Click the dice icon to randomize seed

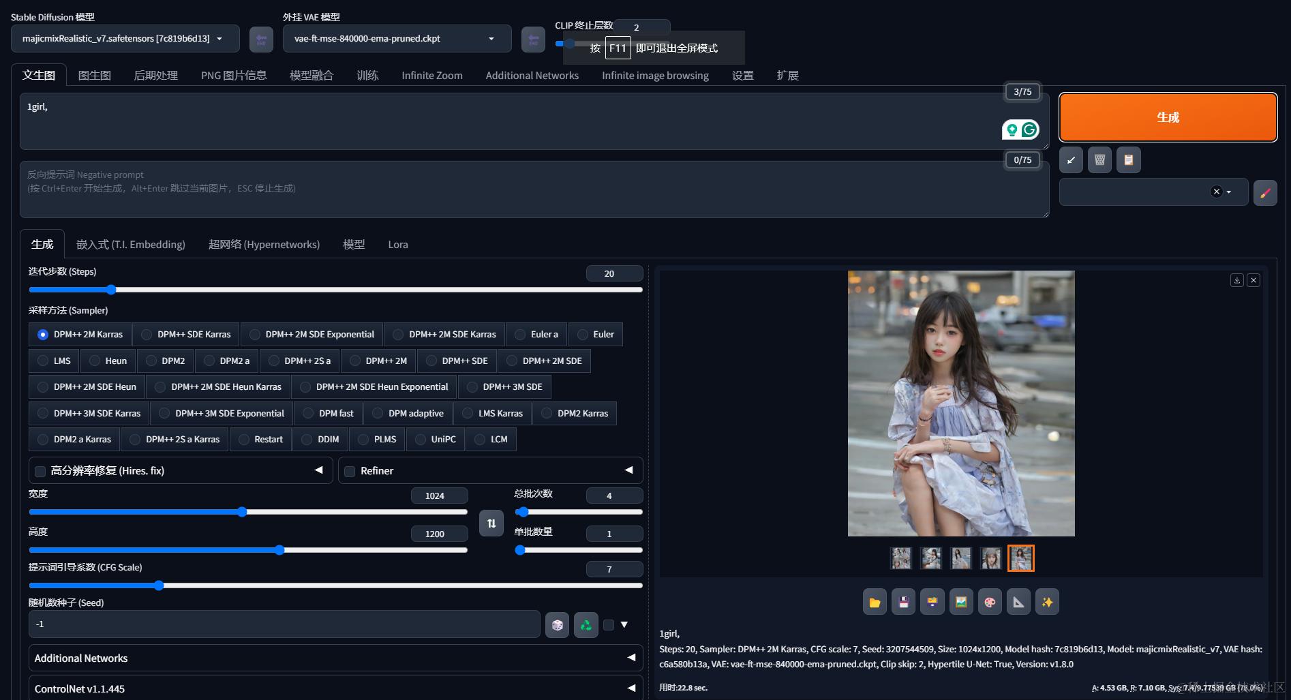tap(557, 625)
